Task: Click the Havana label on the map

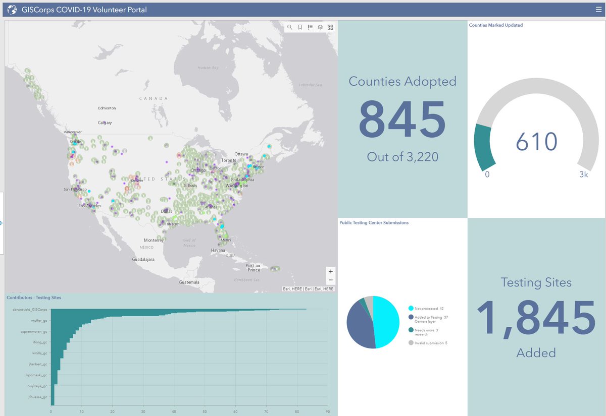Action: click(x=218, y=250)
